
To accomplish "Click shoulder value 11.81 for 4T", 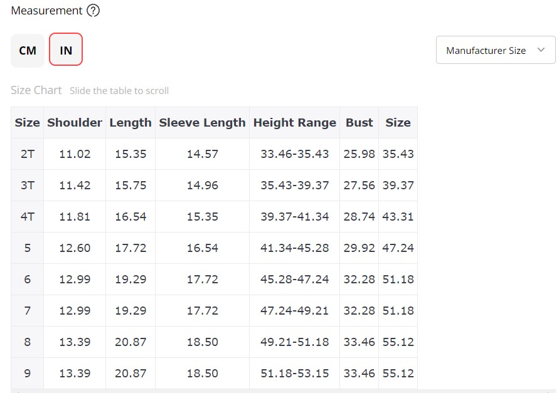I will 75,217.
